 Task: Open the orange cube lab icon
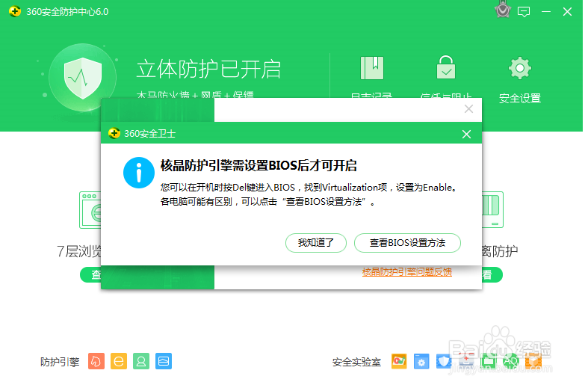pos(533,361)
